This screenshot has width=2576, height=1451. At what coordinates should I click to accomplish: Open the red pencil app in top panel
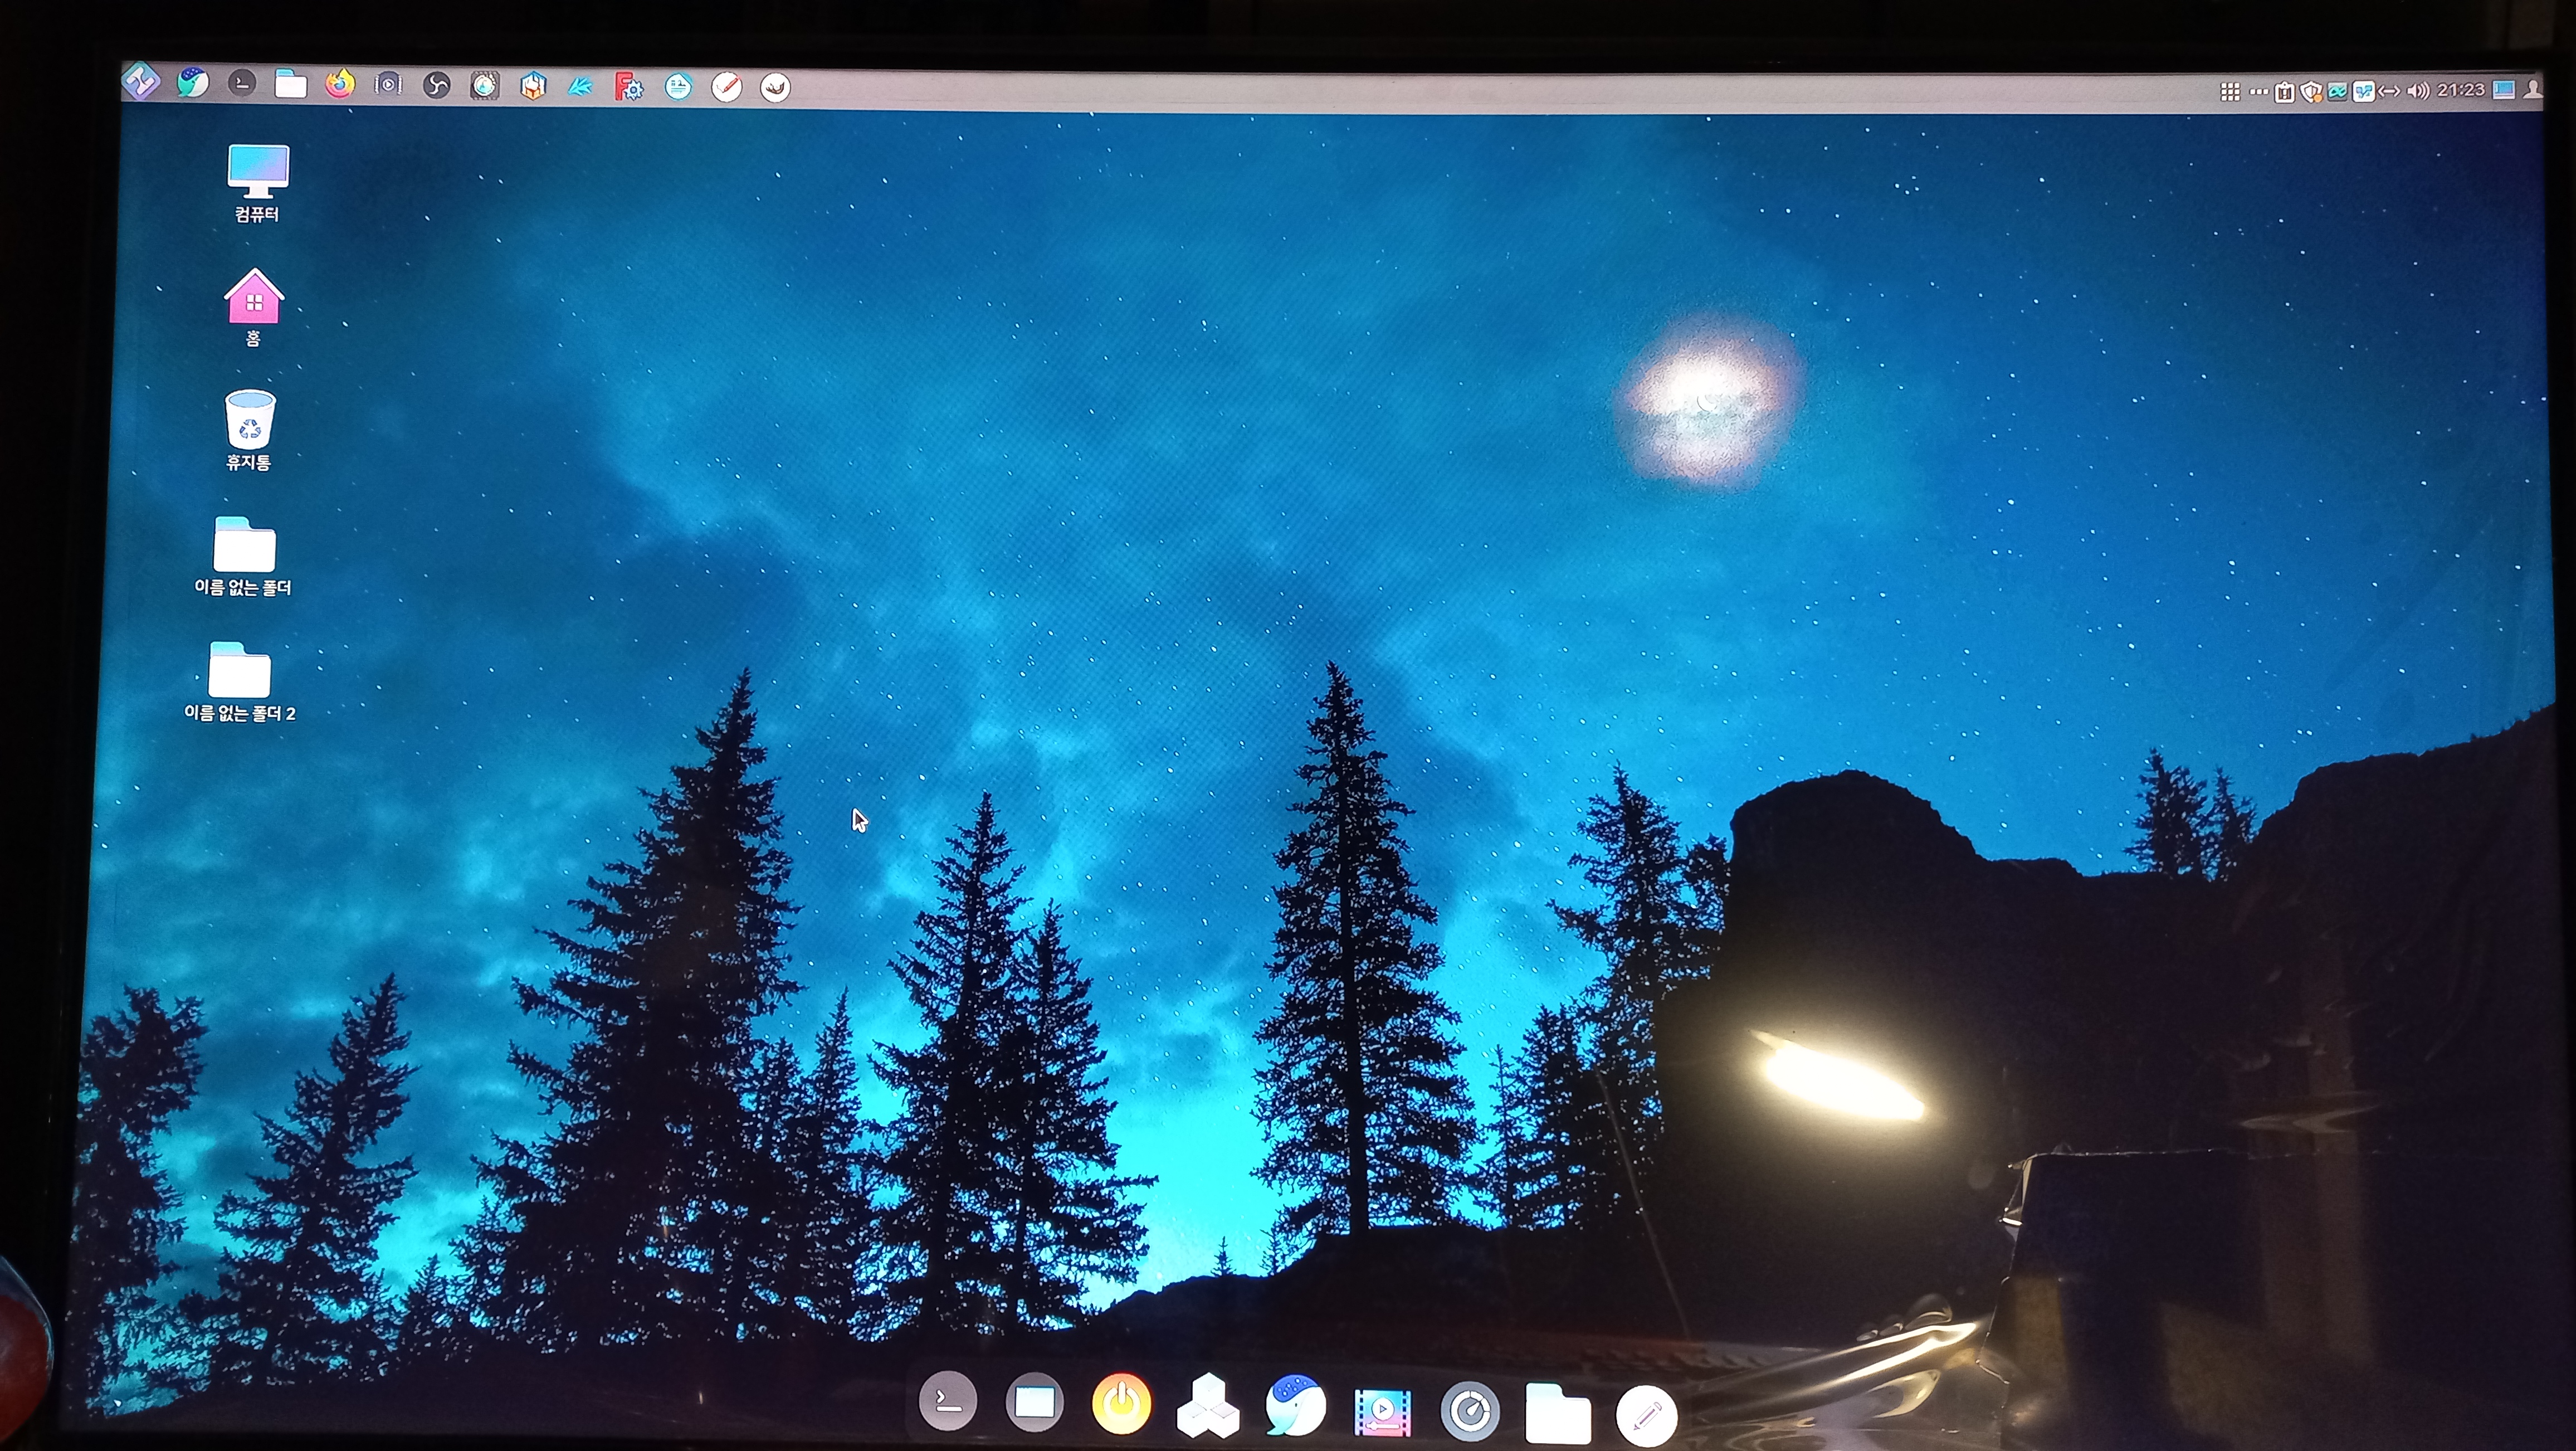[x=727, y=88]
